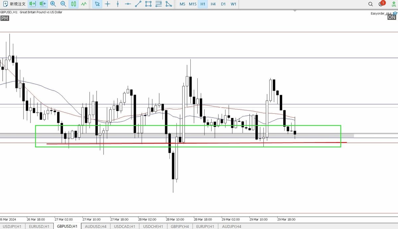The height and width of the screenshot is (229, 398).
Task: Click the 27 Mar 10:00 time label
Action: 92,219
